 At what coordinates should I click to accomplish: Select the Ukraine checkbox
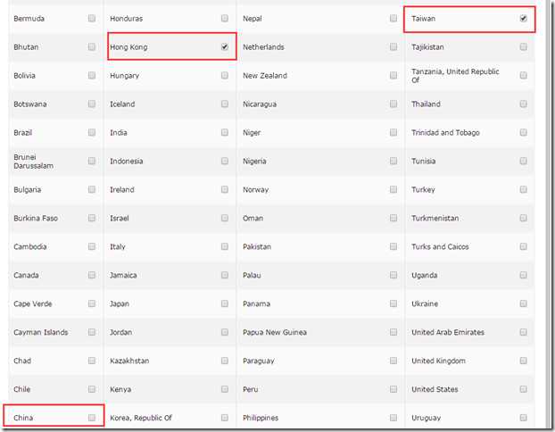523,303
